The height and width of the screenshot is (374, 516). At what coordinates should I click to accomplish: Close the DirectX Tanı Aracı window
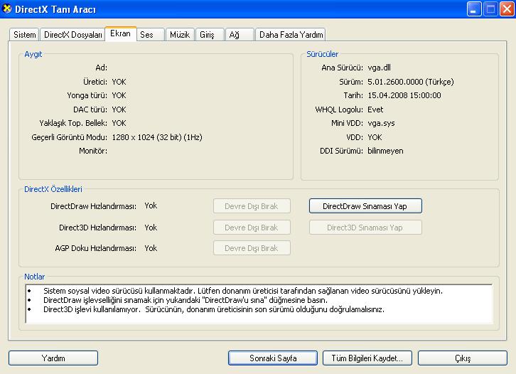tap(507, 9)
